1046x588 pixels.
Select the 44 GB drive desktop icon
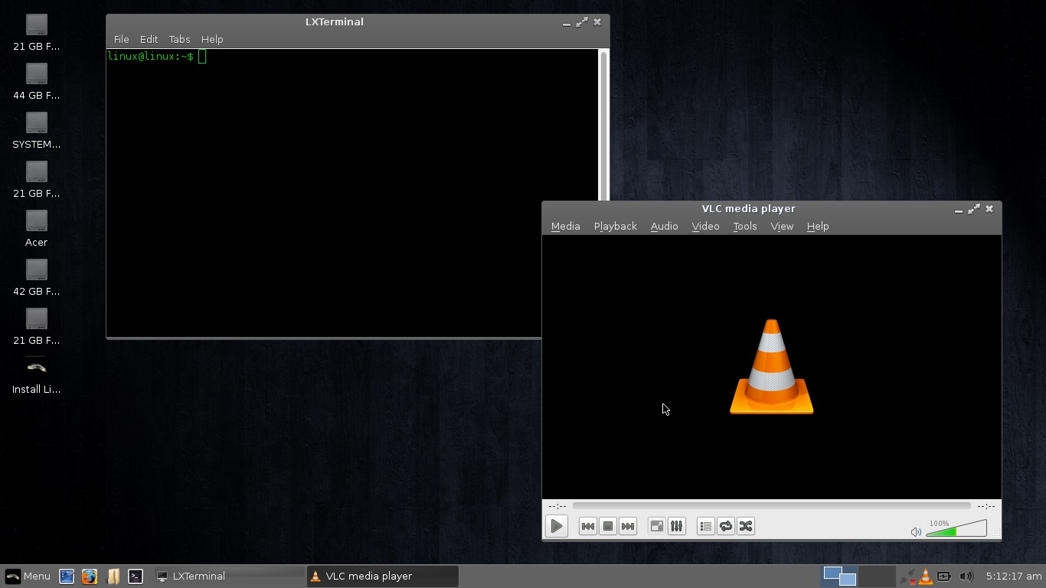click(36, 81)
